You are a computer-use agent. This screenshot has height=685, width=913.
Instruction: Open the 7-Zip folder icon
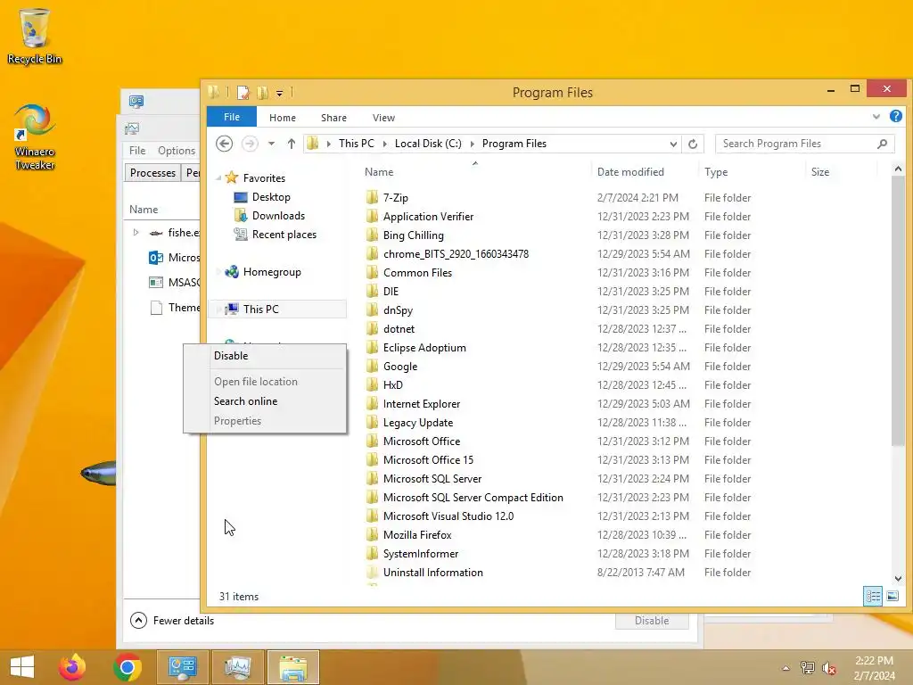(372, 197)
